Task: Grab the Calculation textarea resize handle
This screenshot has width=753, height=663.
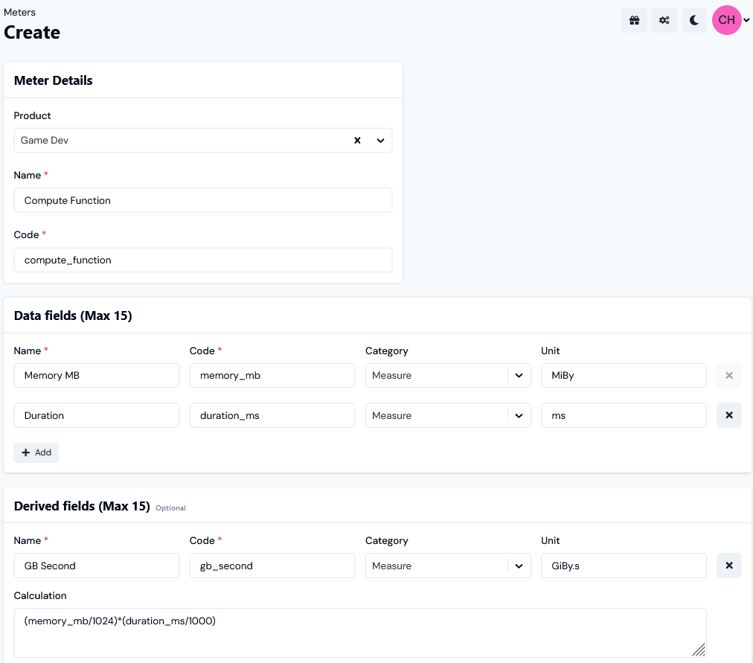Action: pos(699,650)
